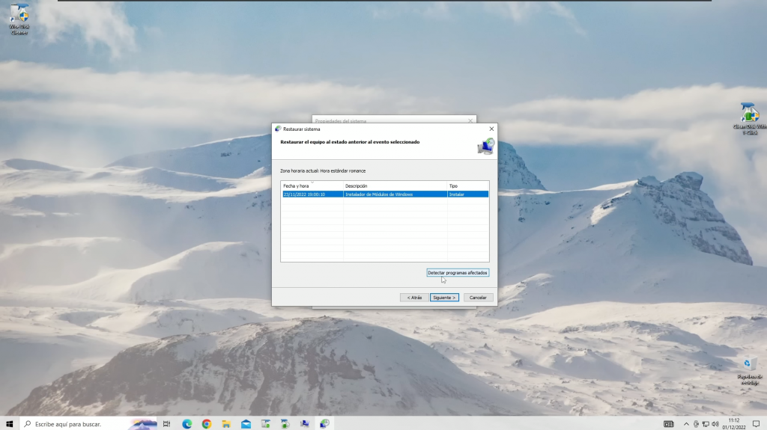The width and height of the screenshot is (767, 430).
Task: Open Papelera de reciclaje desktop icon
Action: [747, 366]
